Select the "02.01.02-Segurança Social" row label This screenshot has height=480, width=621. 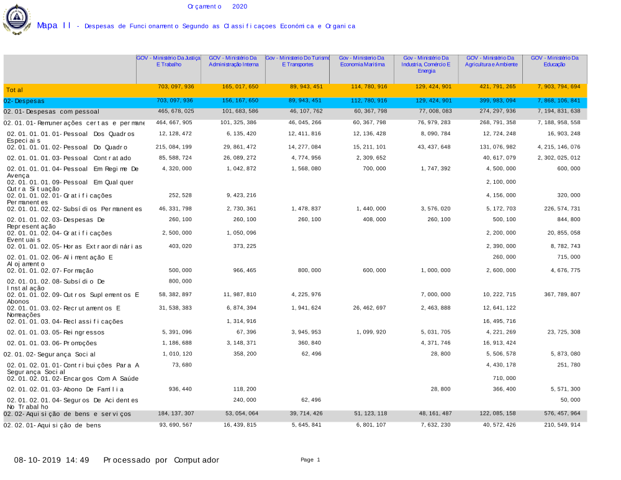[50, 354]
